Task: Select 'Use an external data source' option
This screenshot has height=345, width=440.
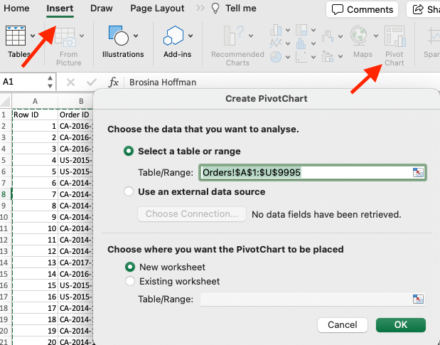Action: click(129, 191)
